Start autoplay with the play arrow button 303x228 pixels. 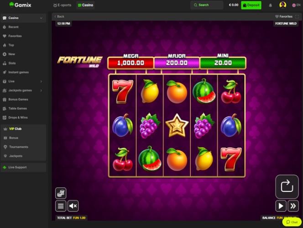pyautogui.click(x=281, y=206)
